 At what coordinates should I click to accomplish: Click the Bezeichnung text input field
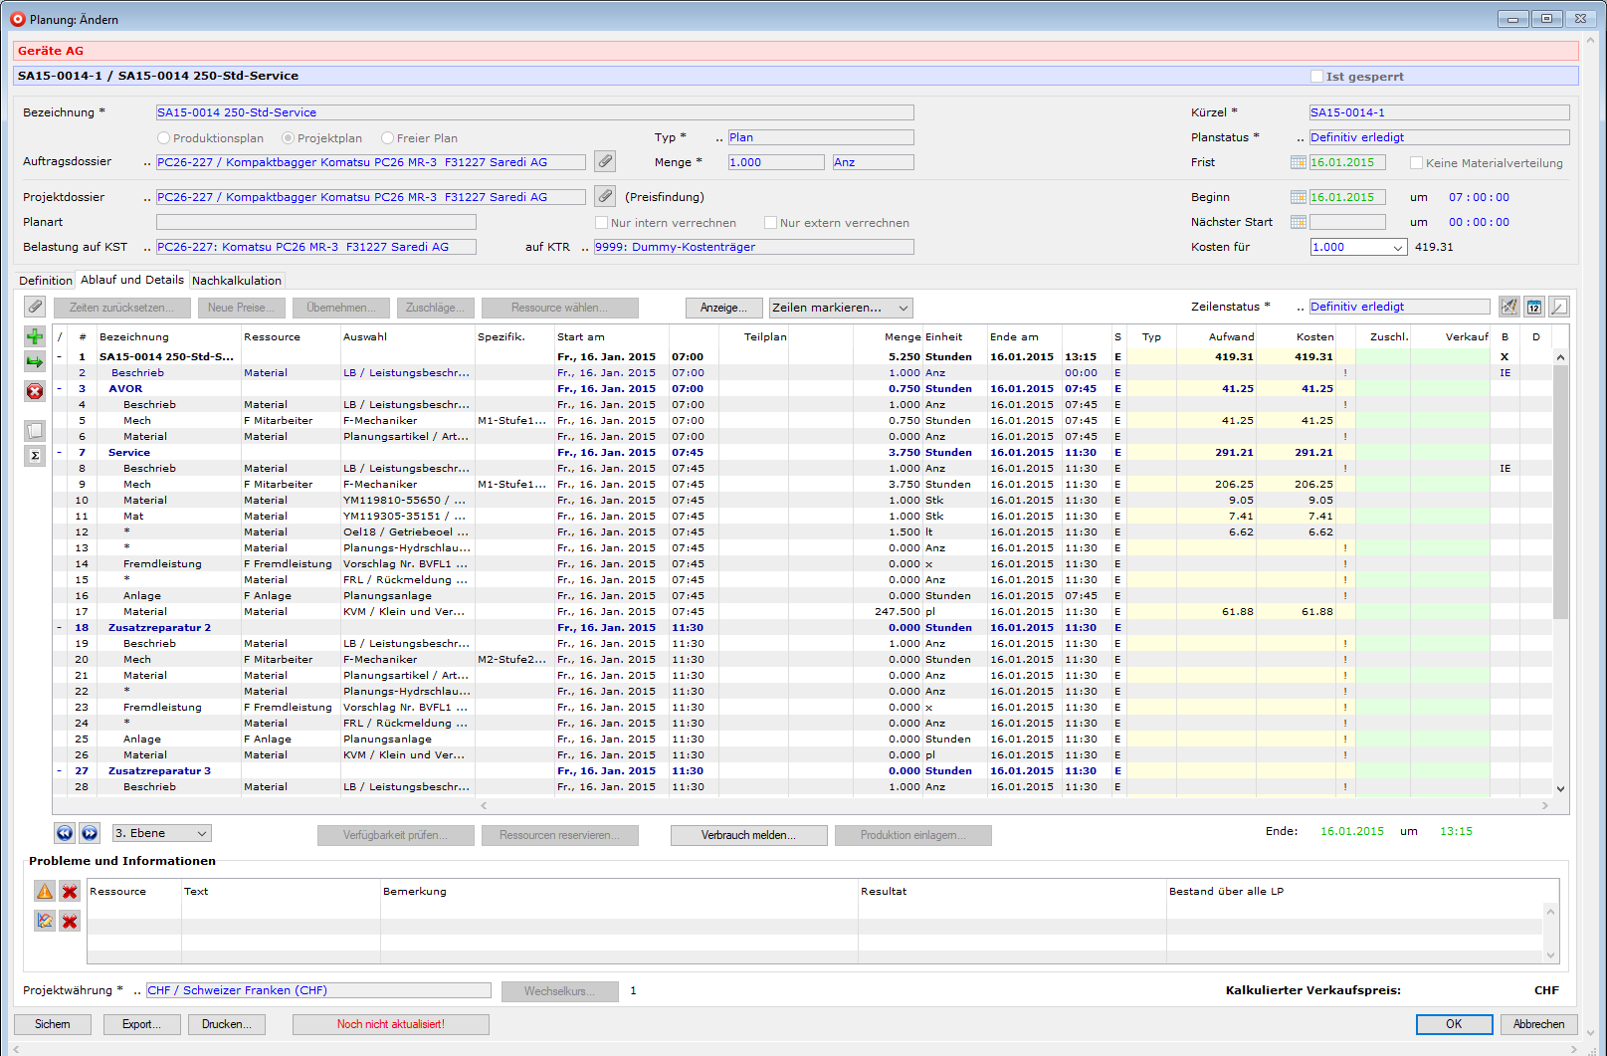[534, 112]
